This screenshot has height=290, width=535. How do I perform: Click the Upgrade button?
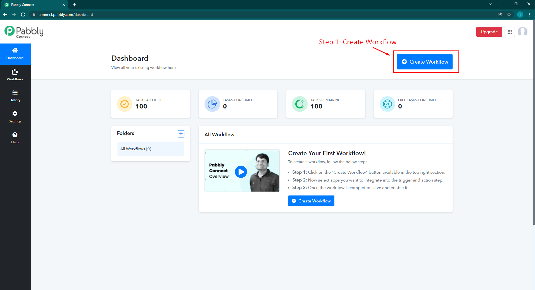489,32
